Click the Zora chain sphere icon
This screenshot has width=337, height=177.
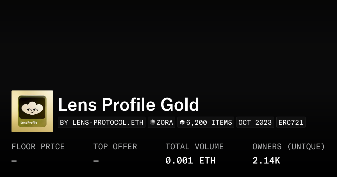[152, 122]
